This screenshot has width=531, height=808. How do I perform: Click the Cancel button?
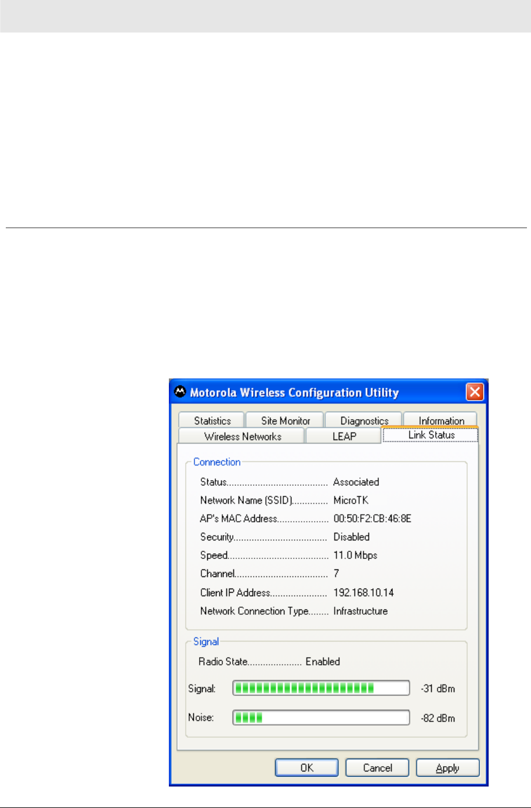377,767
